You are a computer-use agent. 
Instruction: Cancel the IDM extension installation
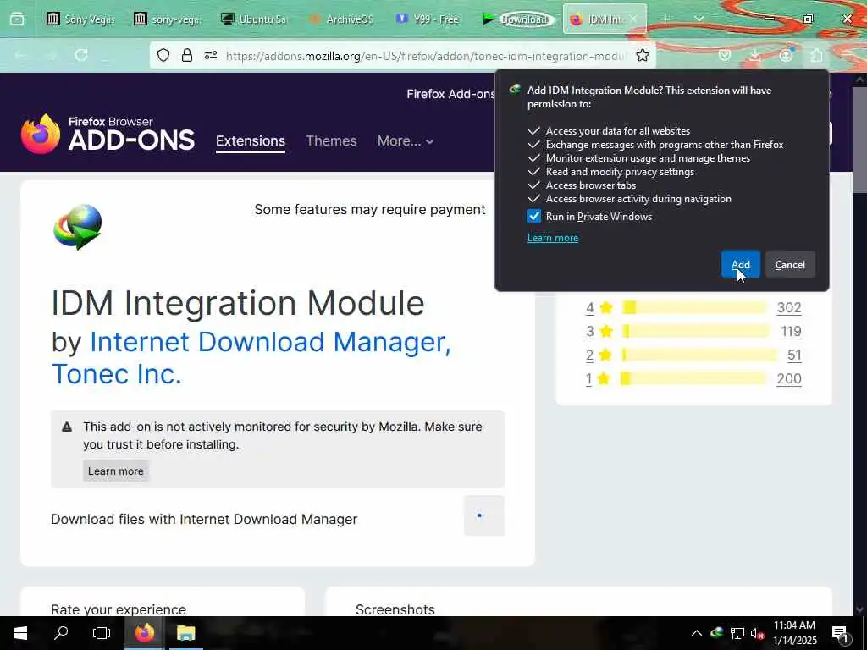click(x=790, y=265)
